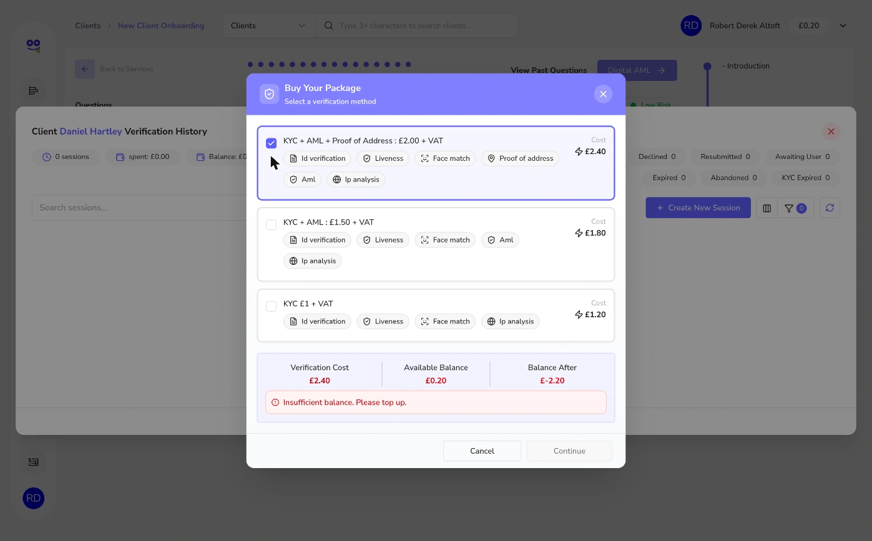The height and width of the screenshot is (541, 872).
Task: Open the filter icon with 0 badge
Action: (x=795, y=208)
